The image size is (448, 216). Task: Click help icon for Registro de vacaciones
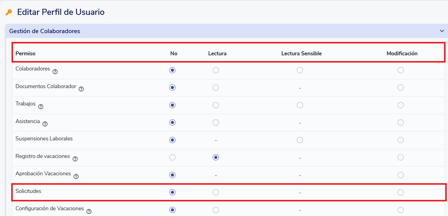coord(75,159)
